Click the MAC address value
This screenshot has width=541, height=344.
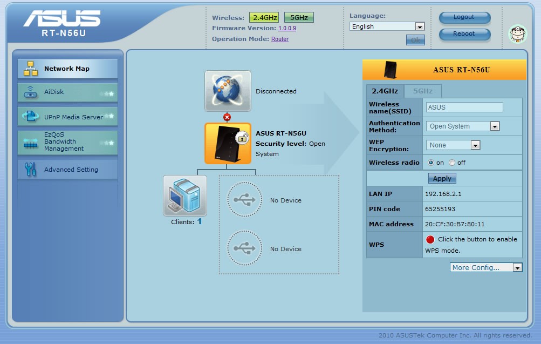click(455, 224)
